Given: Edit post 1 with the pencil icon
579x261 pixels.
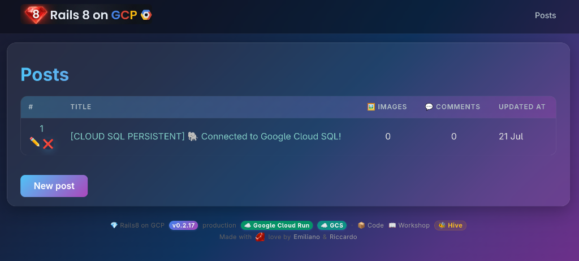Looking at the screenshot, I should [x=34, y=142].
